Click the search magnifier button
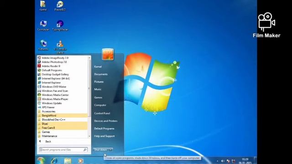Viewport: 292px width, 164px height. [85, 150]
